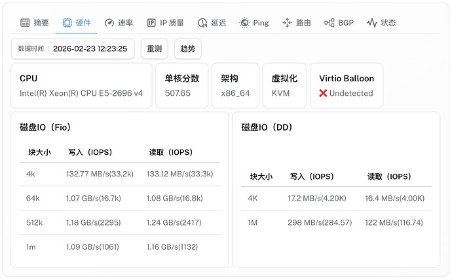Image resolution: width=452 pixels, height=280 pixels.
Task: Click Fio 1m read 1.16 GB/s(1132)
Action: [172, 247]
